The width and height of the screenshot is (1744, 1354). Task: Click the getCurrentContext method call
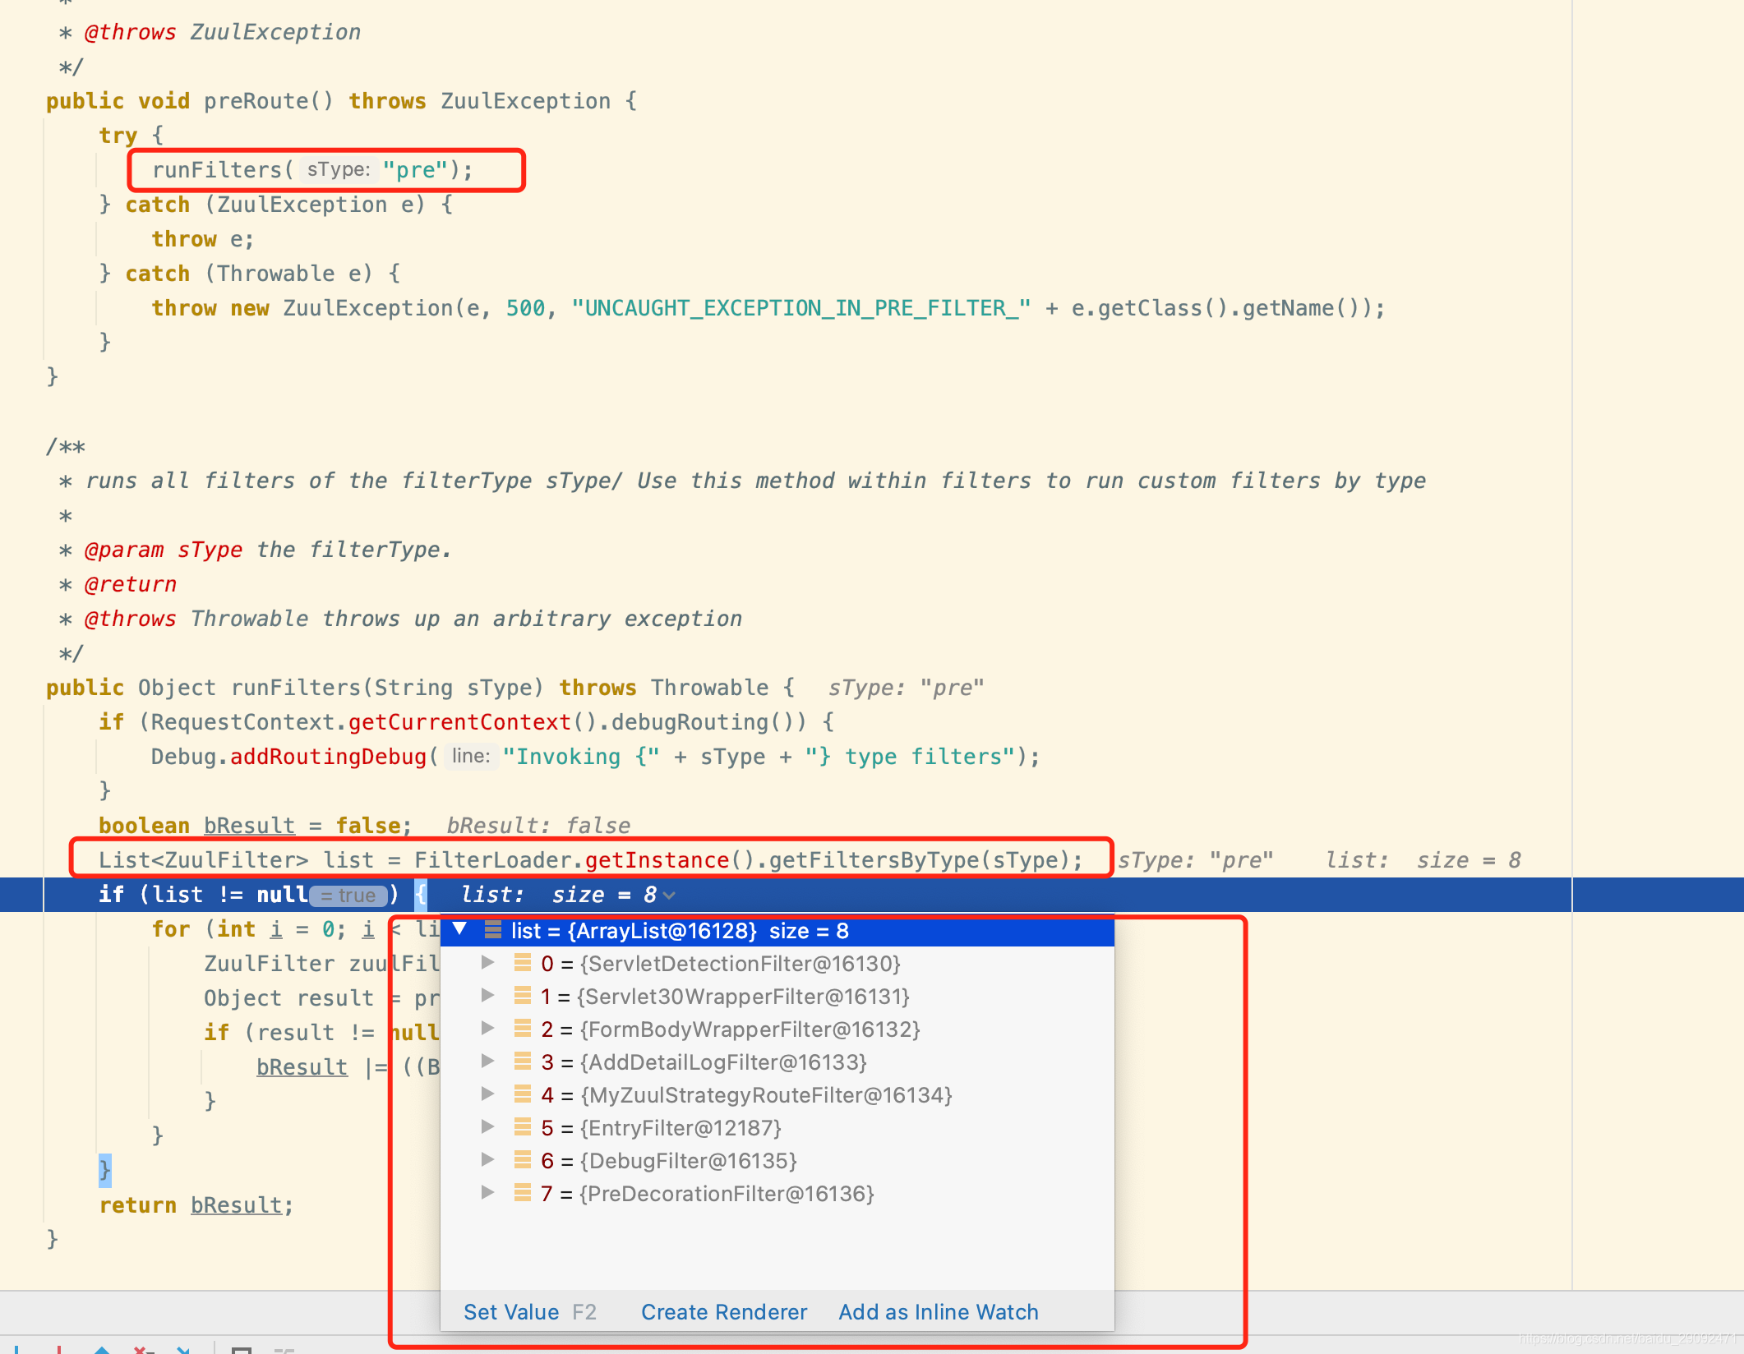point(459,721)
